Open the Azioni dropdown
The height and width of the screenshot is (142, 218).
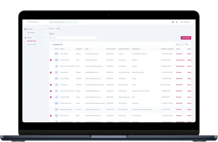pyautogui.click(x=179, y=44)
